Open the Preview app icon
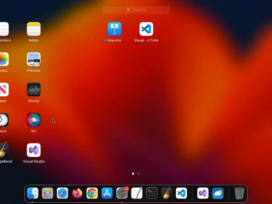The height and width of the screenshot is (204, 272). [34, 59]
